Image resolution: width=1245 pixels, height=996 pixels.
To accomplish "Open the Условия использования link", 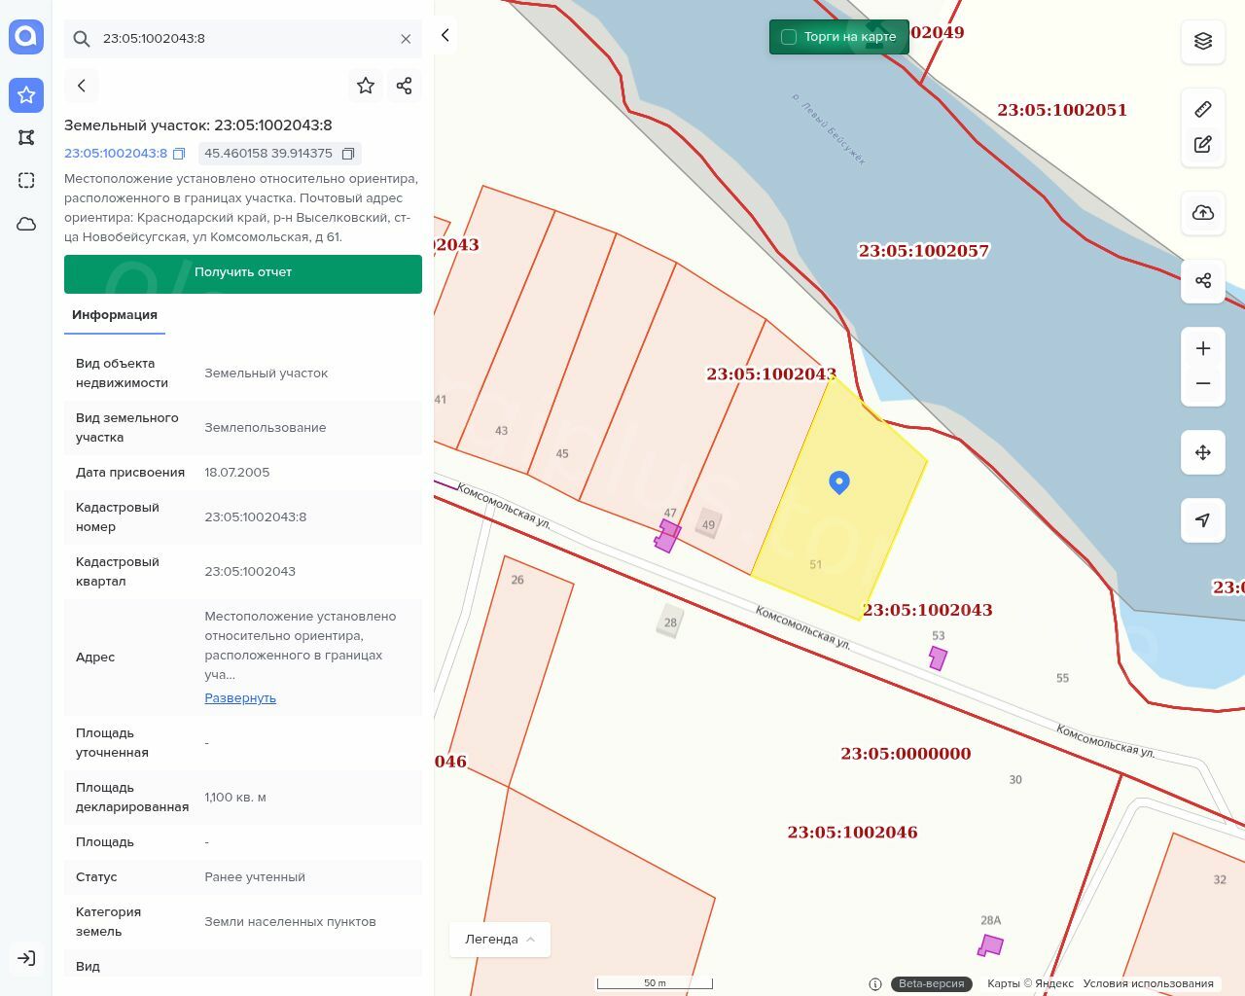I will 1148,983.
